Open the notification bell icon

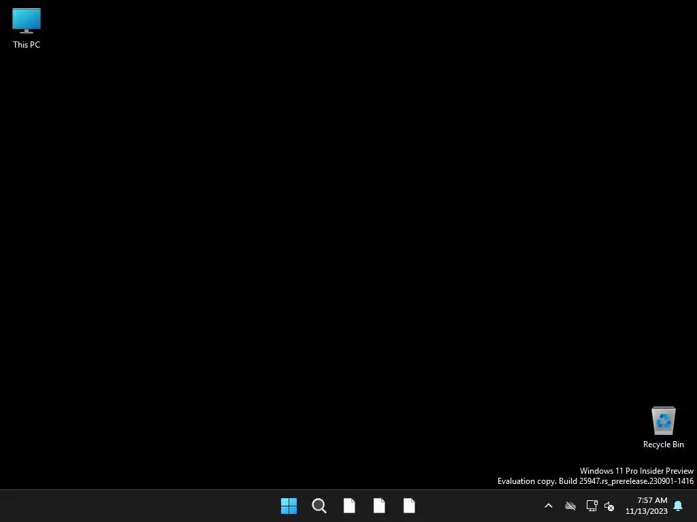(x=679, y=506)
